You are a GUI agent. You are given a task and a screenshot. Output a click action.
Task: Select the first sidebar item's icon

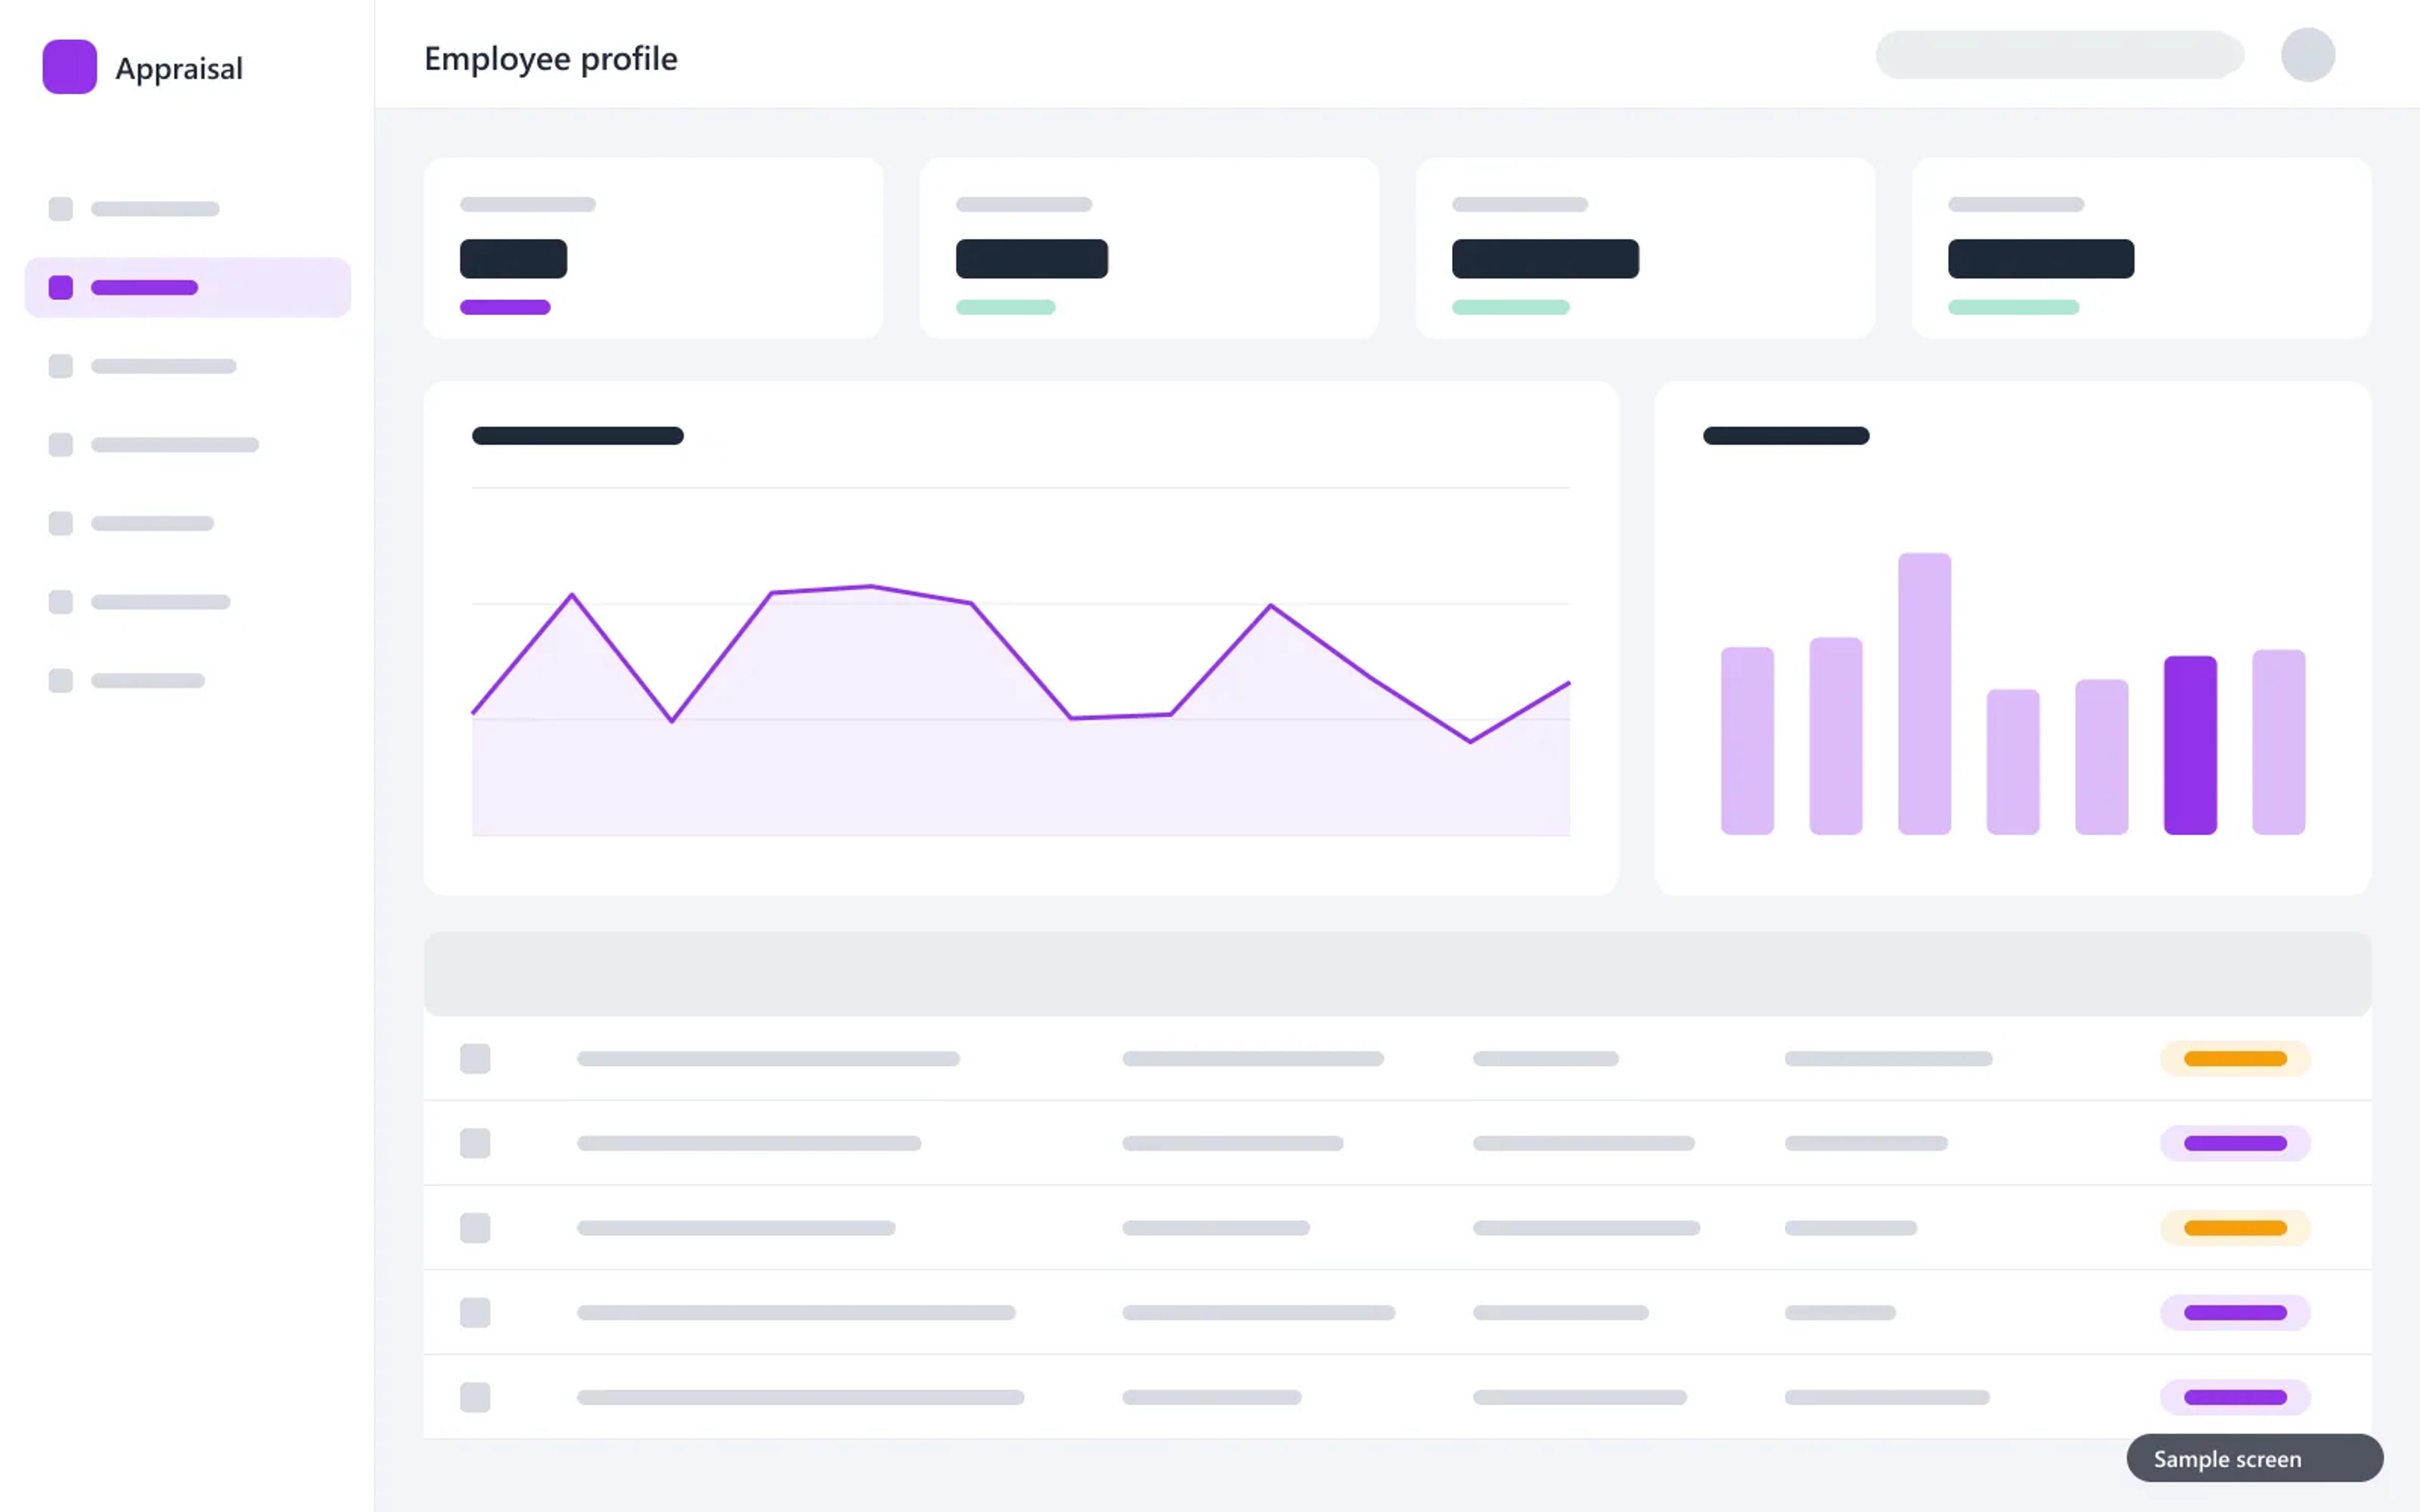click(61, 209)
